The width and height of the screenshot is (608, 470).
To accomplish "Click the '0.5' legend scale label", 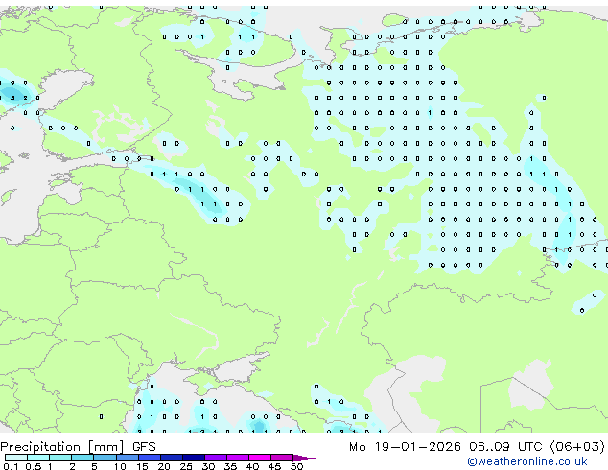I will 34,466.
